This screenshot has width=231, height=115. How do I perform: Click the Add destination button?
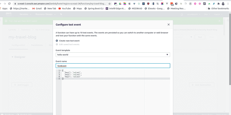coord(201,85)
